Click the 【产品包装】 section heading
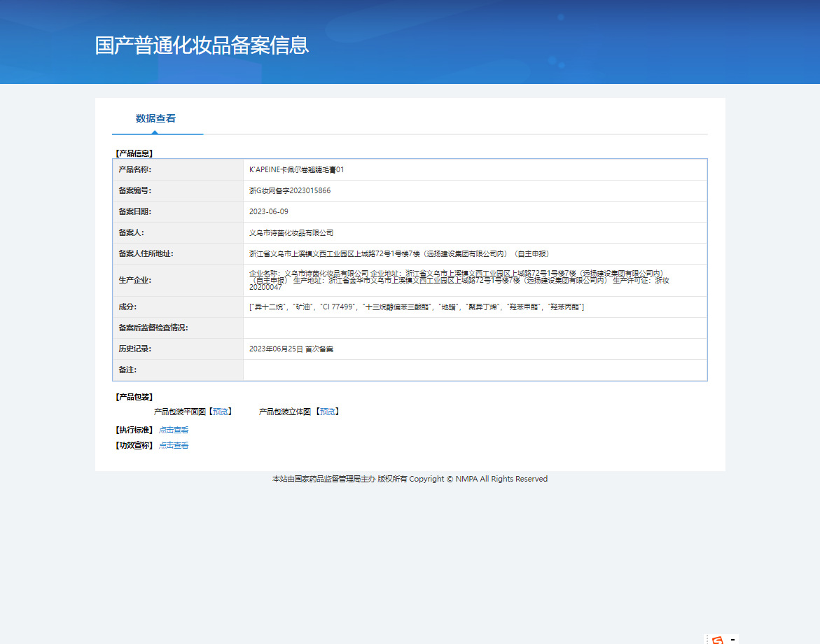 (134, 398)
